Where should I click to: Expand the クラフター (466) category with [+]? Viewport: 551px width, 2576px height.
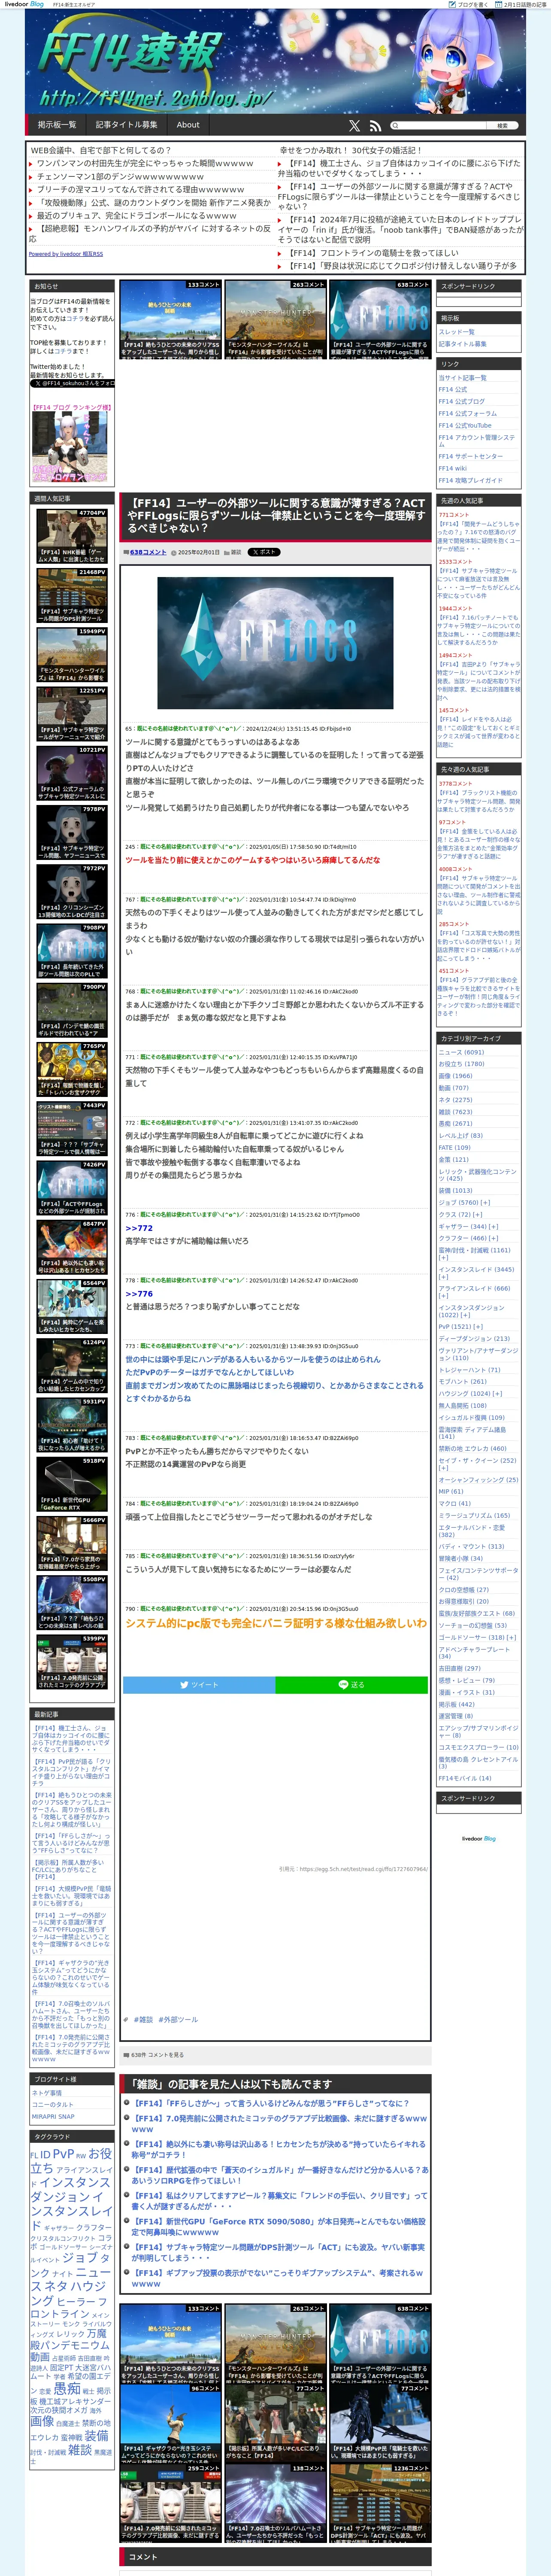(493, 1238)
